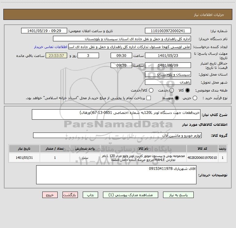This screenshot has width=236, height=228.
Task: Click the remaining days field showing 3
Action: 88,55
